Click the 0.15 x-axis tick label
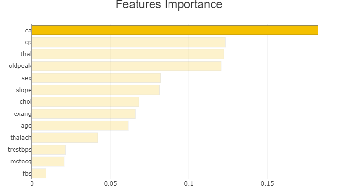 point(267,184)
